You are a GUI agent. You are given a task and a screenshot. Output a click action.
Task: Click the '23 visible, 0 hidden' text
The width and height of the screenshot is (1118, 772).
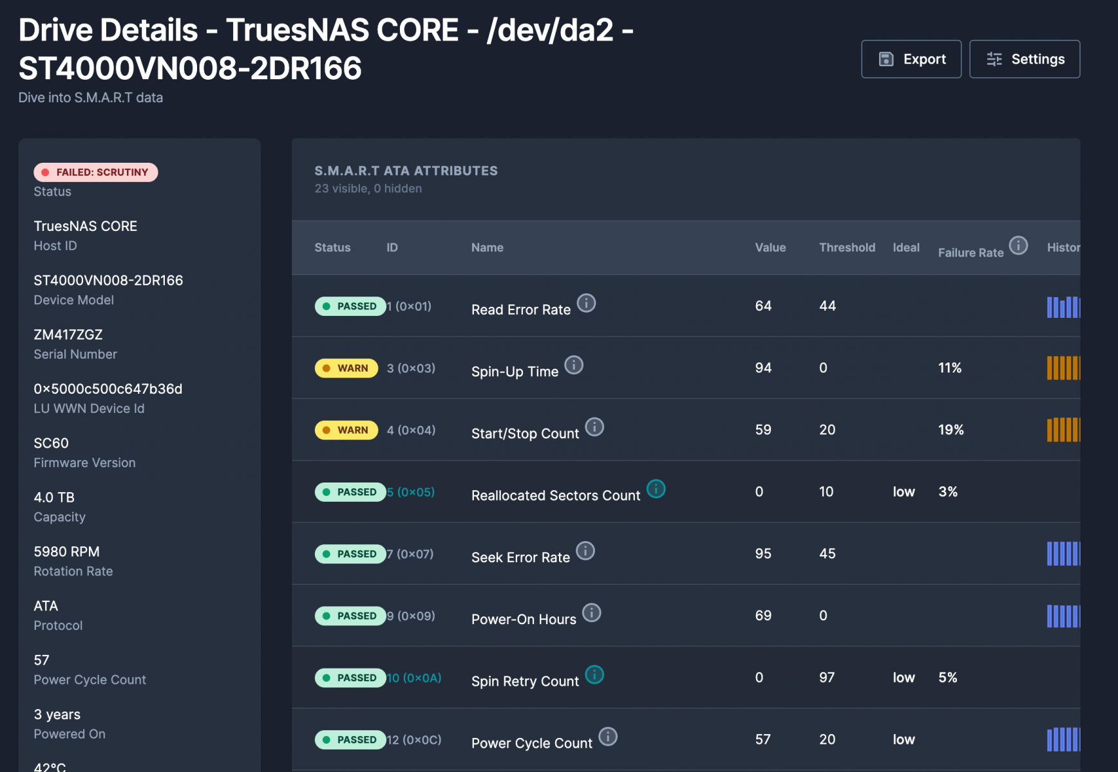368,188
